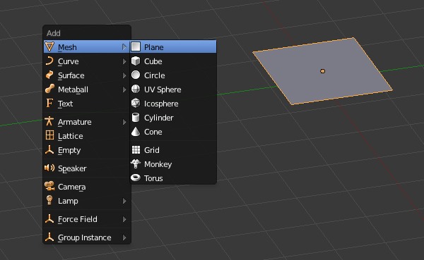Image resolution: width=424 pixels, height=260 pixels.
Task: Click the Armature figure icon
Action: [x=49, y=121]
